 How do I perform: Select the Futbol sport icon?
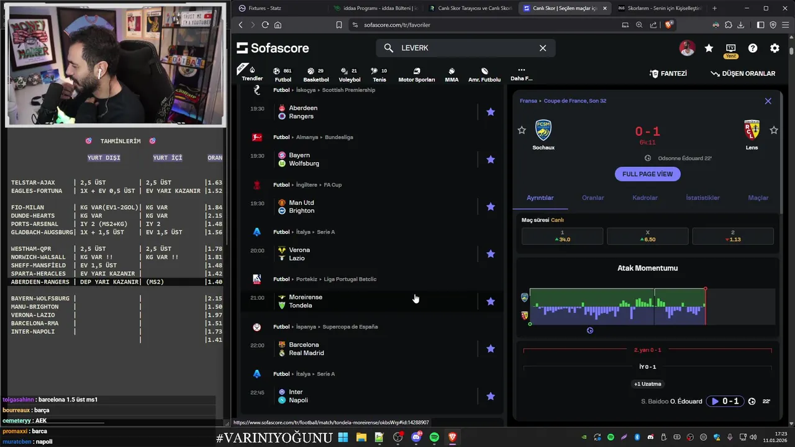pos(283,74)
